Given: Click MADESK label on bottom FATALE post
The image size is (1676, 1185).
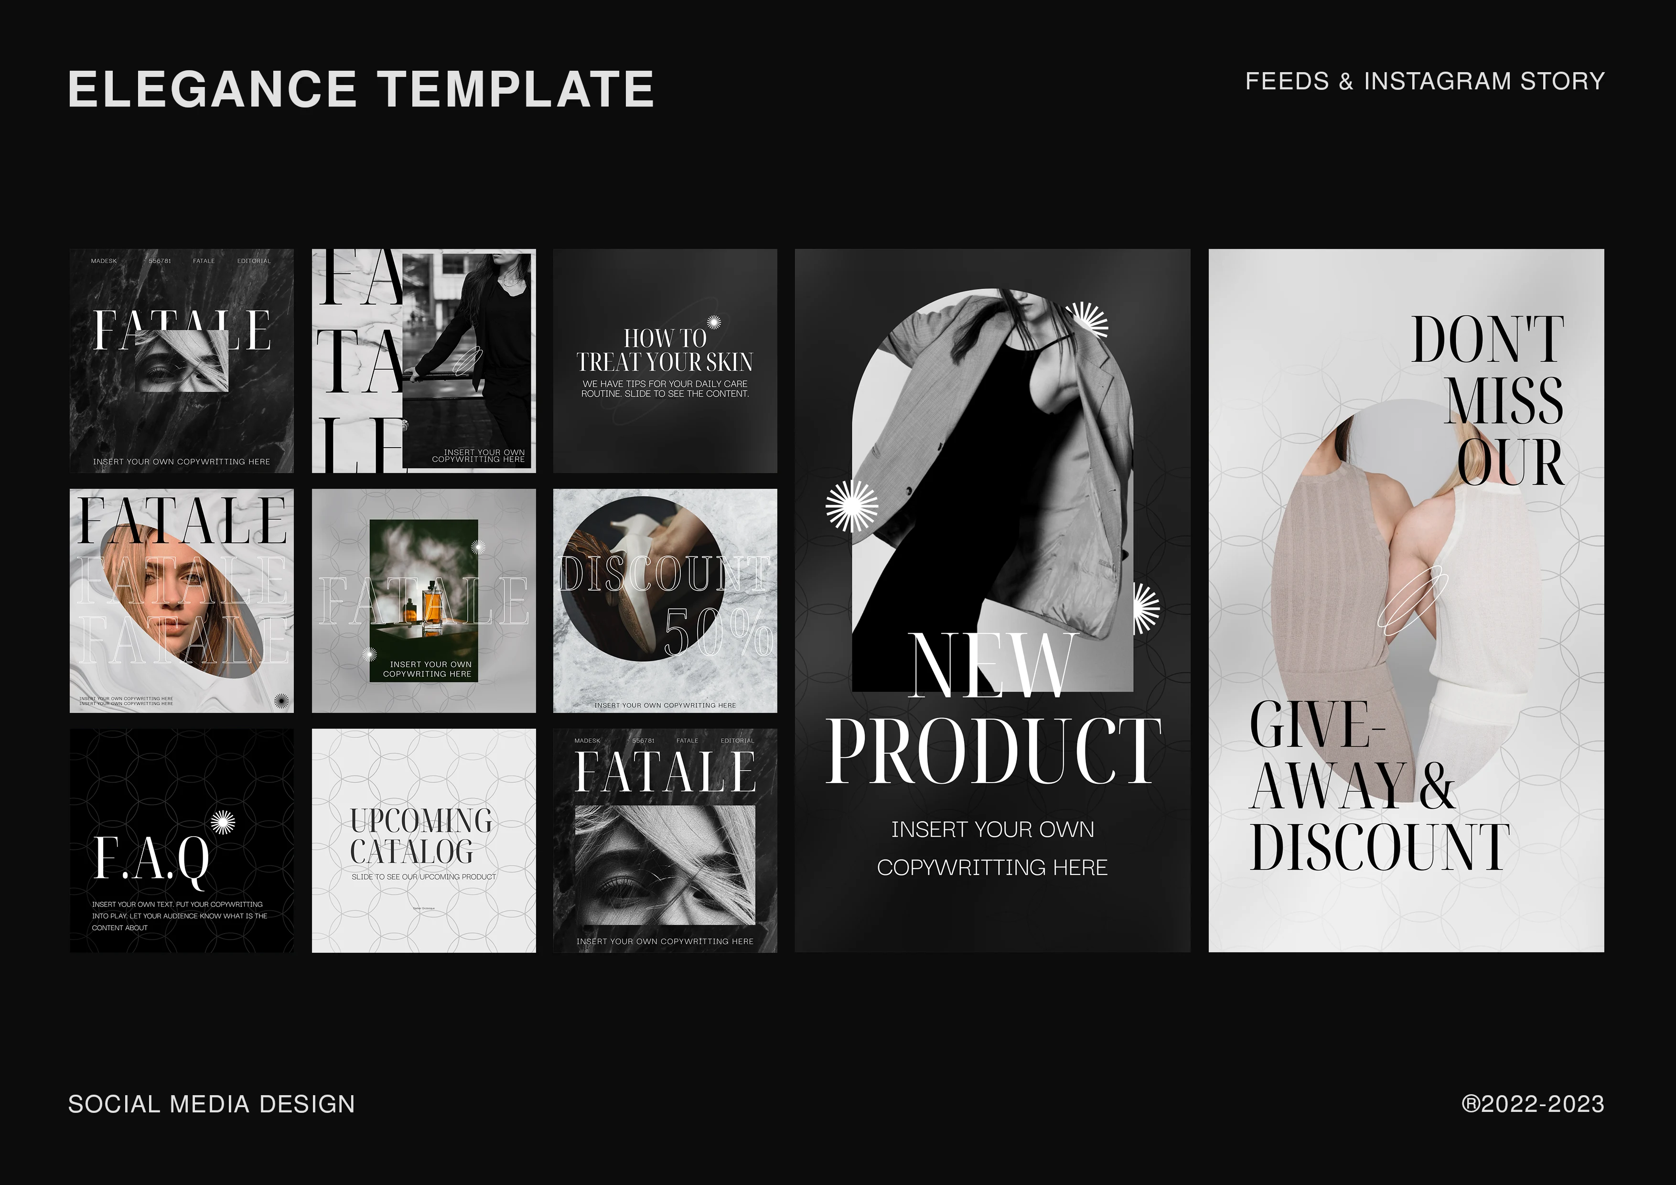Looking at the screenshot, I should coord(587,740).
